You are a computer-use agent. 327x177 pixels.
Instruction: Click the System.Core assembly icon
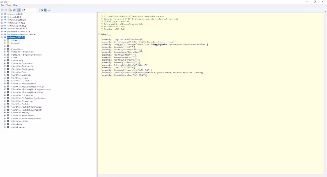pos(5,20)
